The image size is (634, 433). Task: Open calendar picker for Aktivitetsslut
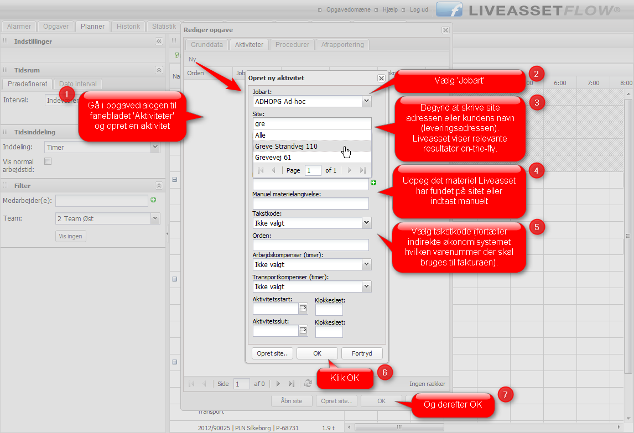(303, 331)
